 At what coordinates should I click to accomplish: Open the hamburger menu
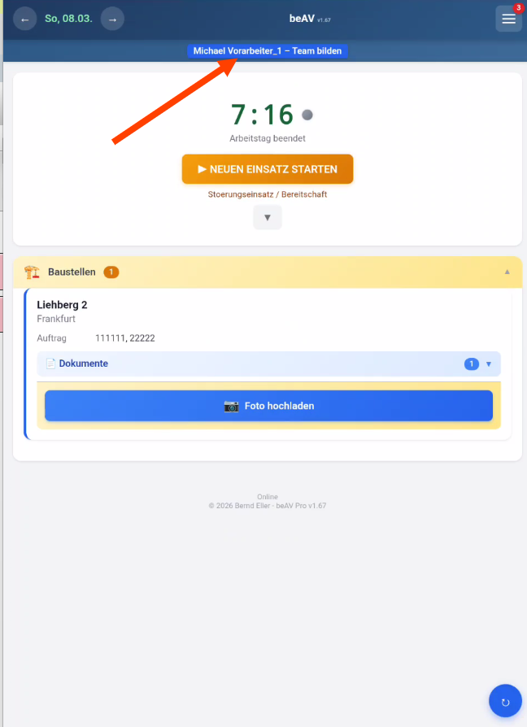click(508, 19)
